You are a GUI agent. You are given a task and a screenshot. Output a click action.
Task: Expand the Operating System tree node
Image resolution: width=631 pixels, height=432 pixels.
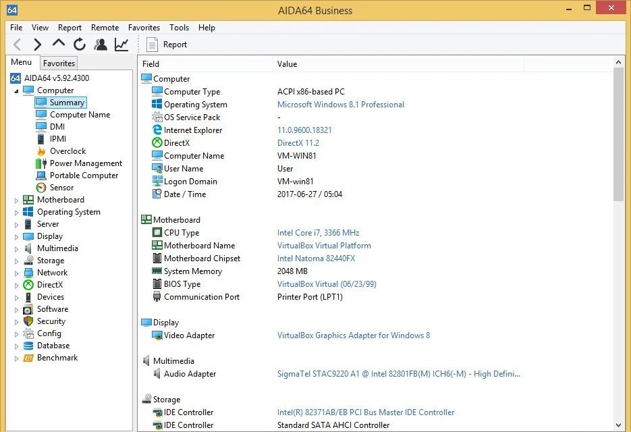pyautogui.click(x=16, y=212)
